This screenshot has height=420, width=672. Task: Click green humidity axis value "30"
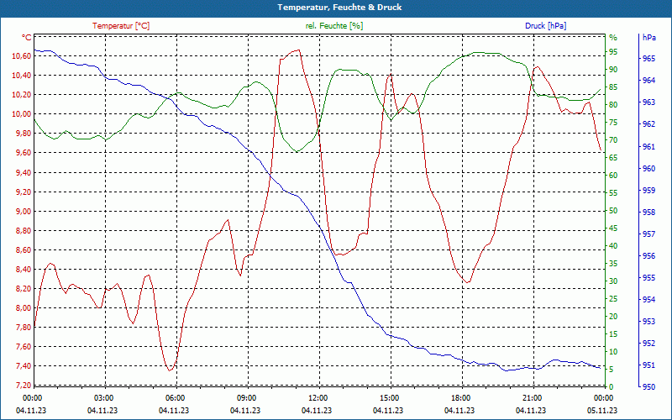coord(613,281)
